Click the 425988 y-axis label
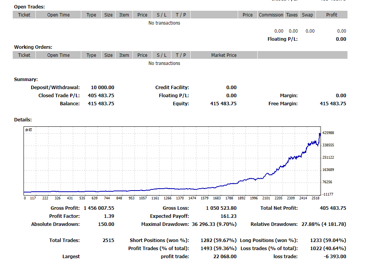Image resolution: width=381 pixels, height=262 pixels. (x=328, y=133)
